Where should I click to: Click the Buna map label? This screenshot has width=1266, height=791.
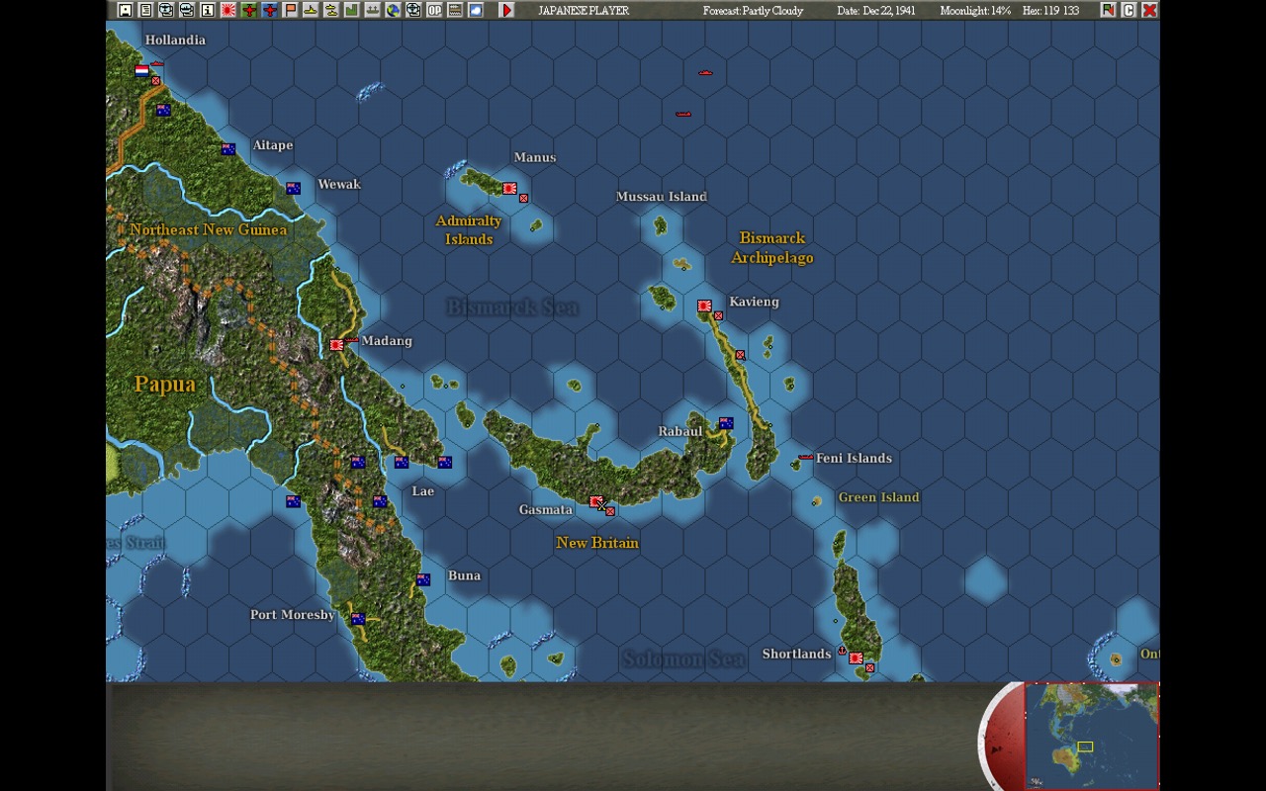(465, 575)
